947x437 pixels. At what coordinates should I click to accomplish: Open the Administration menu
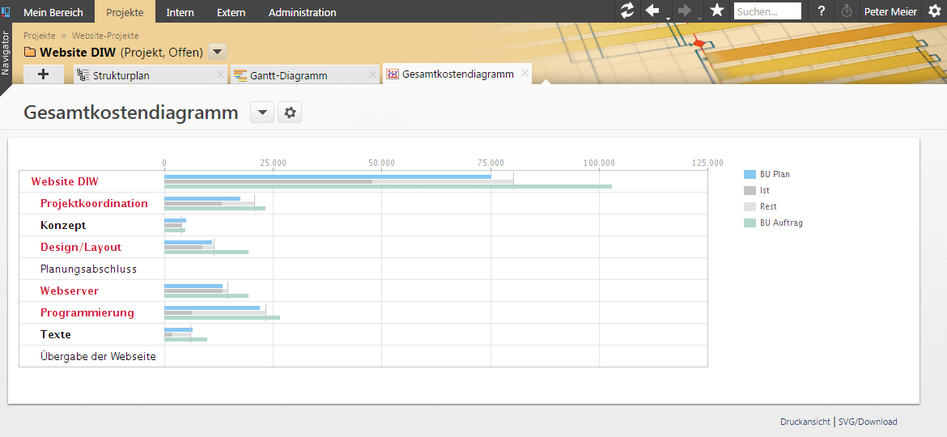[303, 11]
